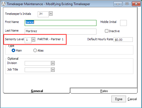142x108 pixels.
Task: Maximize the Timekeeper Maintenance window
Action: click(127, 4)
